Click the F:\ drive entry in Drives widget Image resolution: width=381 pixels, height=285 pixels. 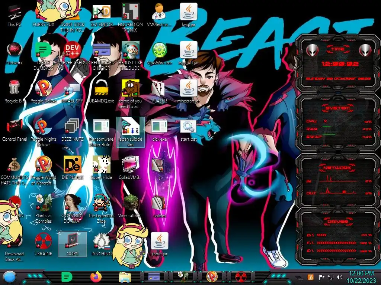point(339,243)
